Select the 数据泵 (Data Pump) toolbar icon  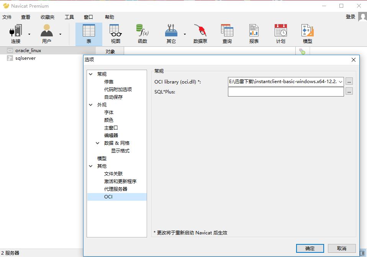coord(200,34)
